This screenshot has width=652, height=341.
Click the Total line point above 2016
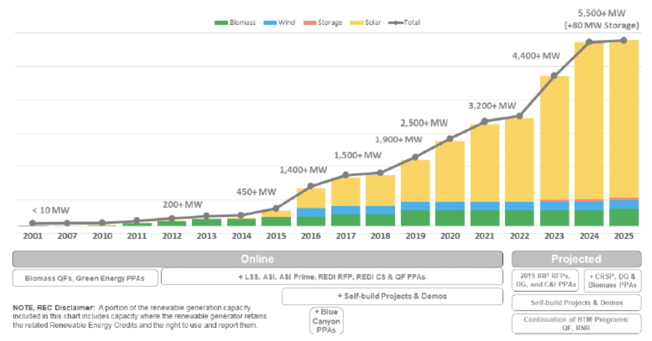[x=310, y=186]
